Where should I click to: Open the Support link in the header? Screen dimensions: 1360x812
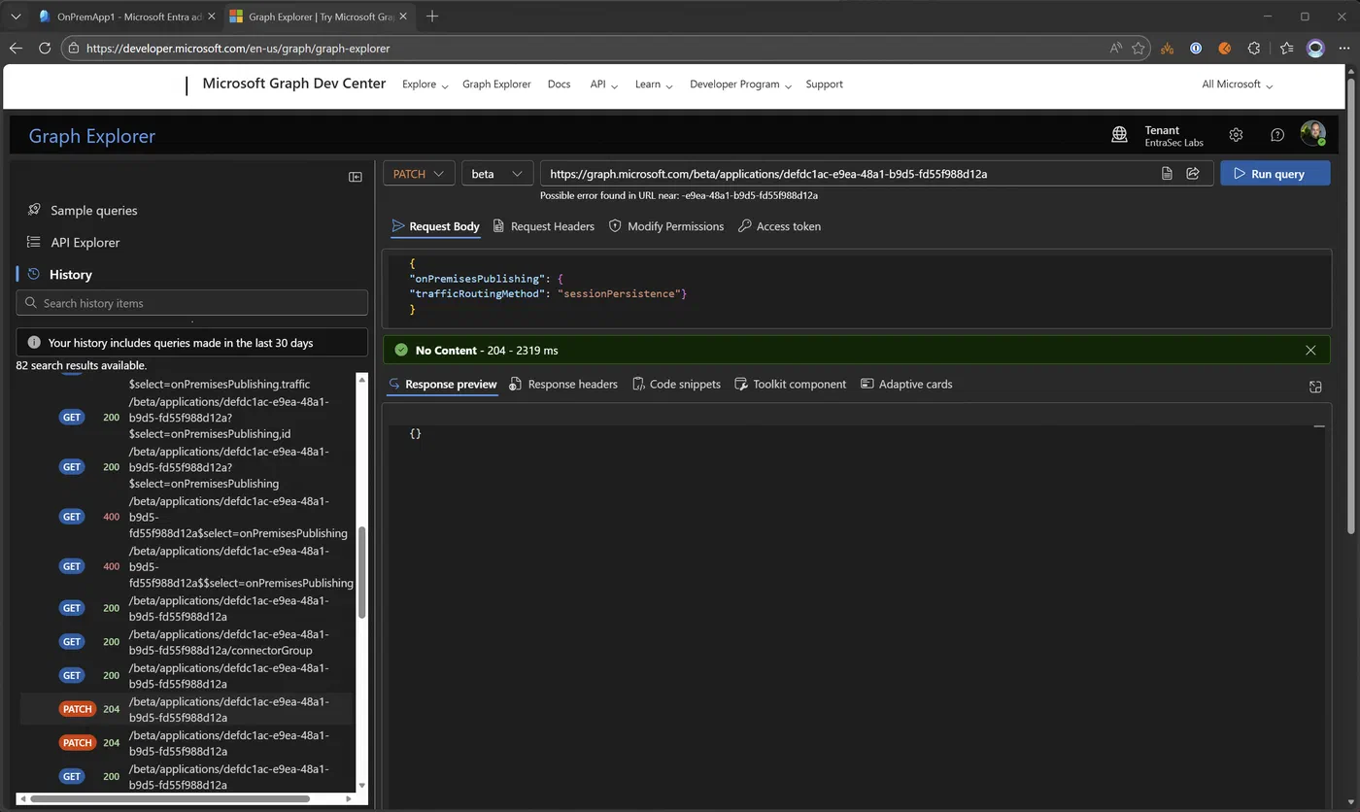[824, 85]
